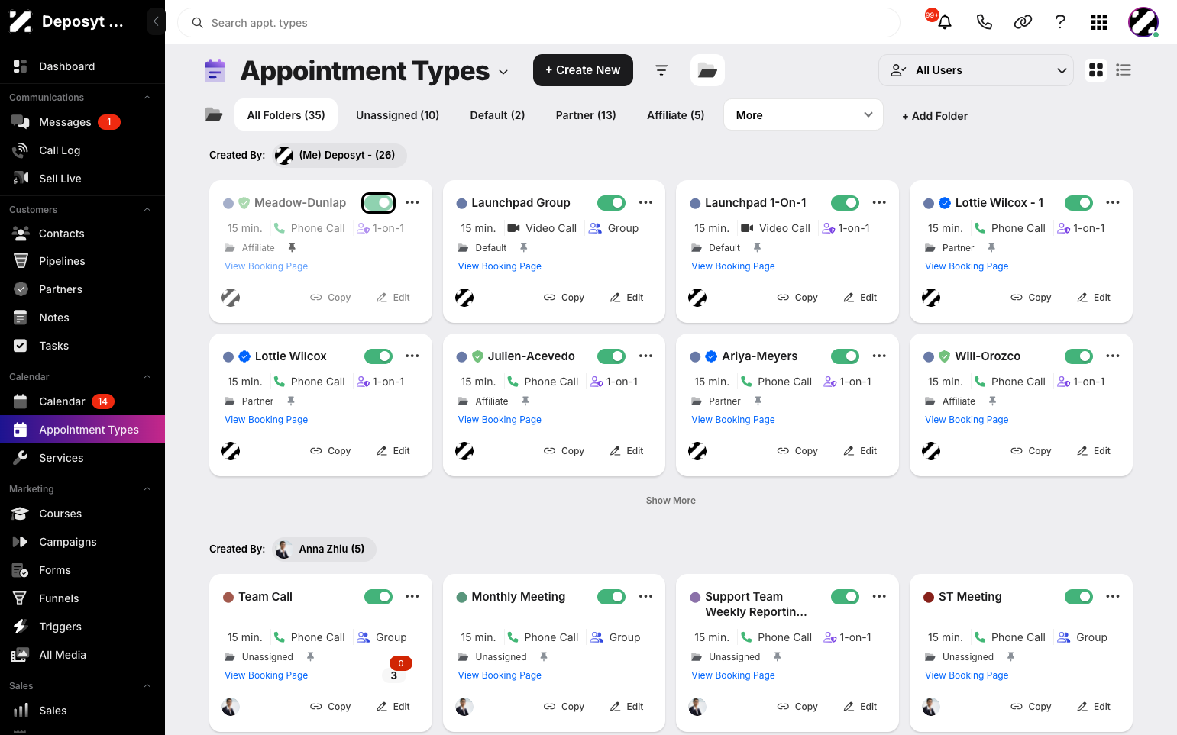Click the red color dot on ST Meeting

pos(929,597)
